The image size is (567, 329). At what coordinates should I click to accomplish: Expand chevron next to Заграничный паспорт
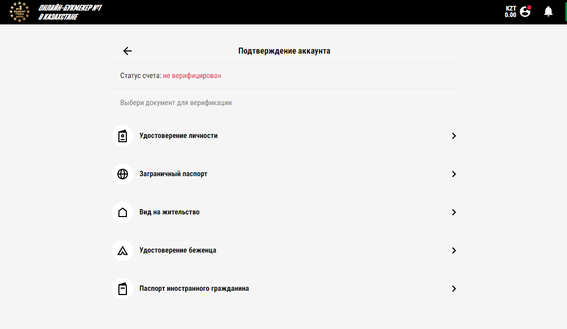point(454,174)
